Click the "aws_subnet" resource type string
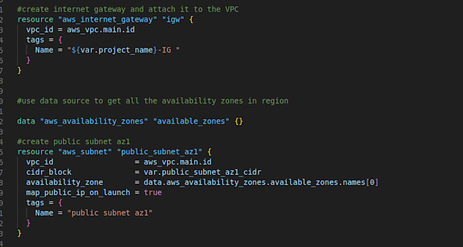This screenshot has height=247, width=463. pyautogui.click(x=84, y=152)
